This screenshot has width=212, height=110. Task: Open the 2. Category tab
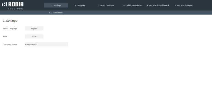[x=80, y=5]
